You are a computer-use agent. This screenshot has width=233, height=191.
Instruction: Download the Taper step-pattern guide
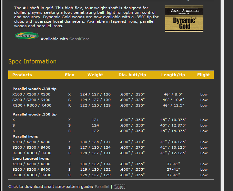pos(119,187)
